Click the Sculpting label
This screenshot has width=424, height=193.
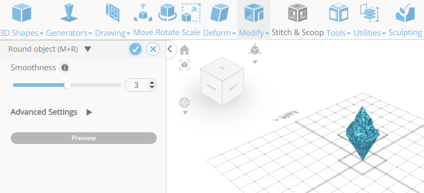pyautogui.click(x=405, y=33)
